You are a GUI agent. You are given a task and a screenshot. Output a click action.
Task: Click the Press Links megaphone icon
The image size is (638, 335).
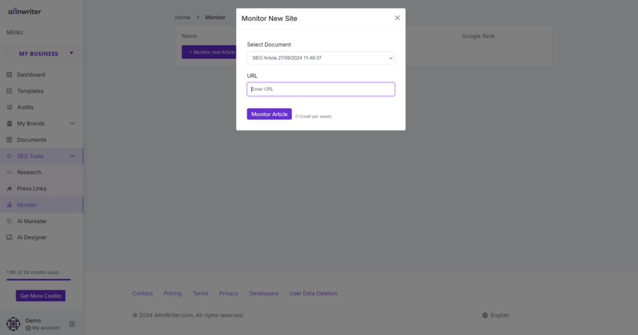tap(9, 188)
